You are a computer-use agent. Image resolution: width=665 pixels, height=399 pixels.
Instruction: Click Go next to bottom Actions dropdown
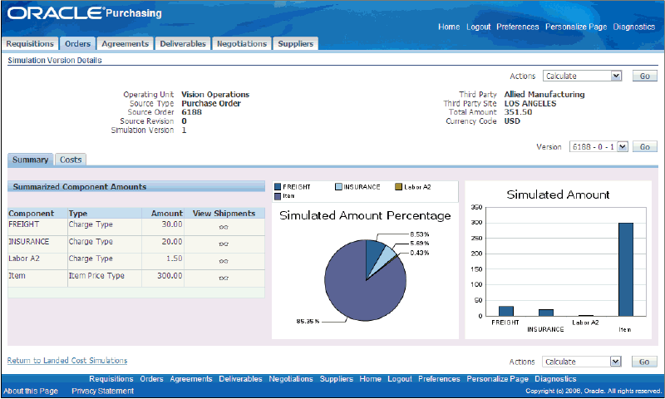(x=643, y=362)
